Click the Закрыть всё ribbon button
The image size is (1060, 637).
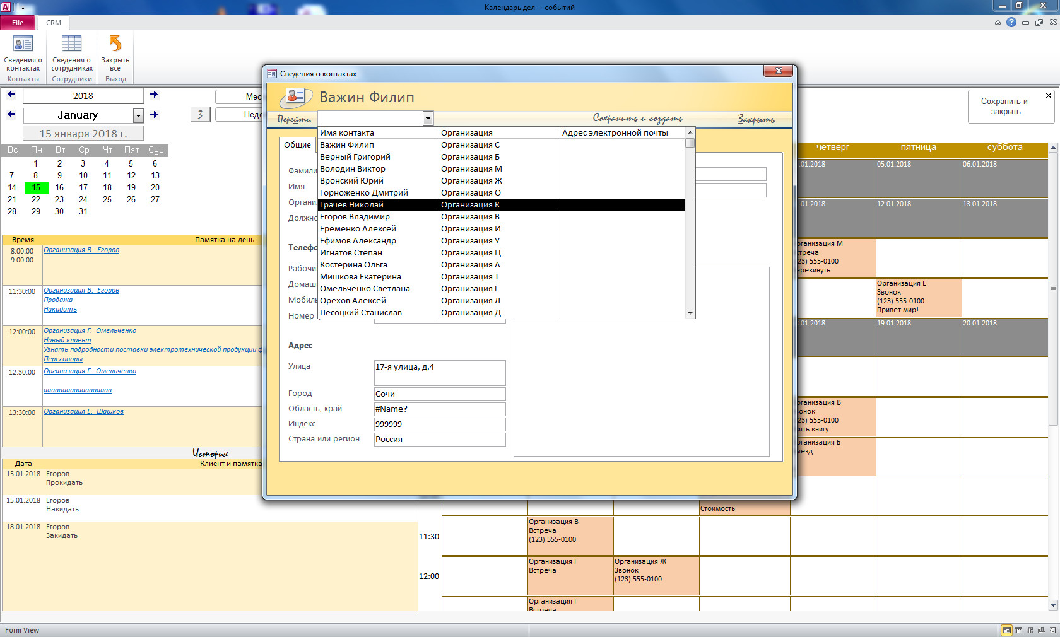click(115, 53)
